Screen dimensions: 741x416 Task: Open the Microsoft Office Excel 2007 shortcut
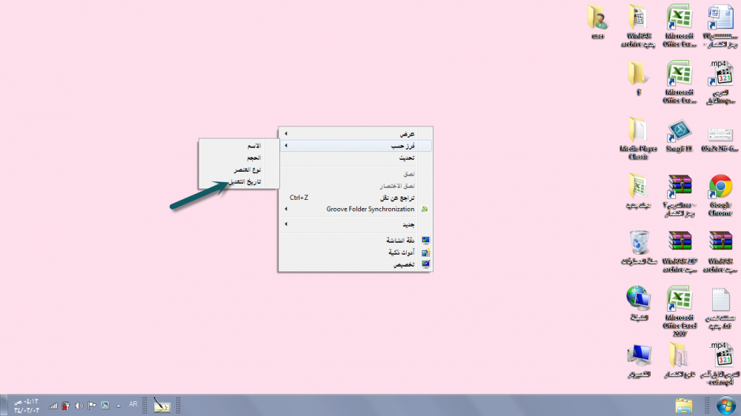pyautogui.click(x=679, y=301)
